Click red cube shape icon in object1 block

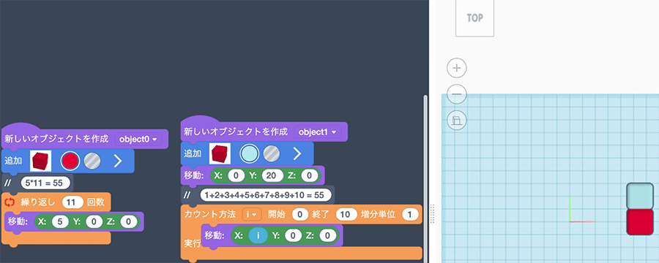coord(220,154)
